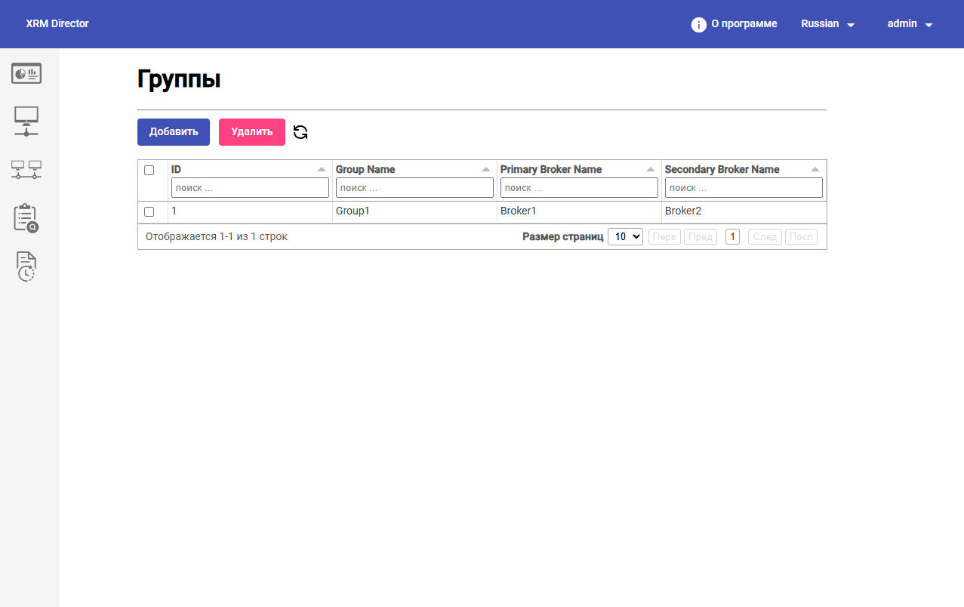
Task: Open the dashboard icon in the sidebar
Action: click(x=26, y=73)
